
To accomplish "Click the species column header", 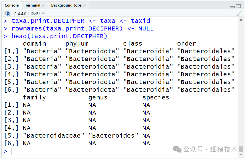I will click(156, 97).
